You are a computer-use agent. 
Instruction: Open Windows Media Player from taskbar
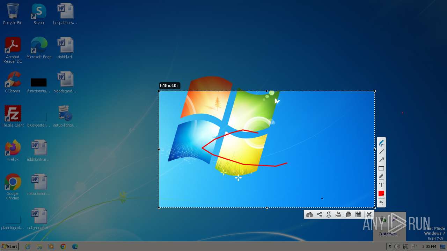(51, 246)
